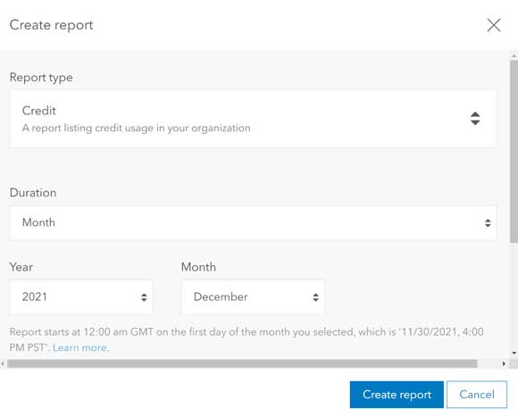Click the scroll right arrow
The height and width of the screenshot is (418, 518).
click(504, 364)
